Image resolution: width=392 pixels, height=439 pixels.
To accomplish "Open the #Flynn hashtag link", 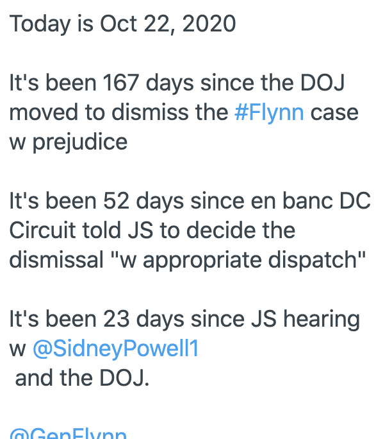I will click(269, 113).
